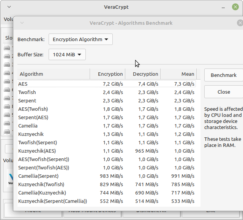The width and height of the screenshot is (243, 220).
Task: Click the 744 MiB/s encryption value
Action: 111,193
